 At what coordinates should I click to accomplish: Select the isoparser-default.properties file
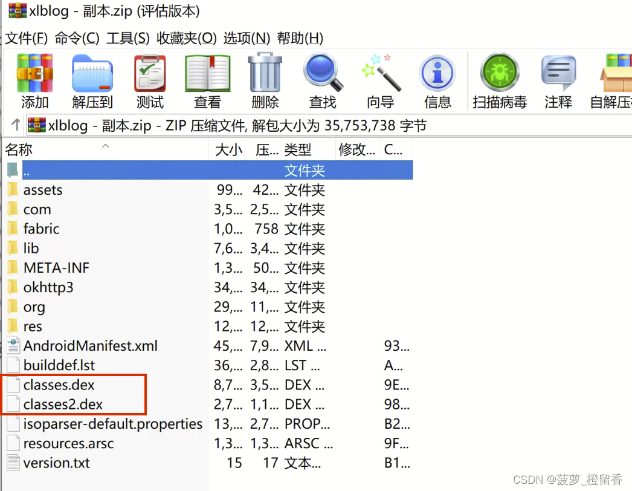tap(113, 424)
